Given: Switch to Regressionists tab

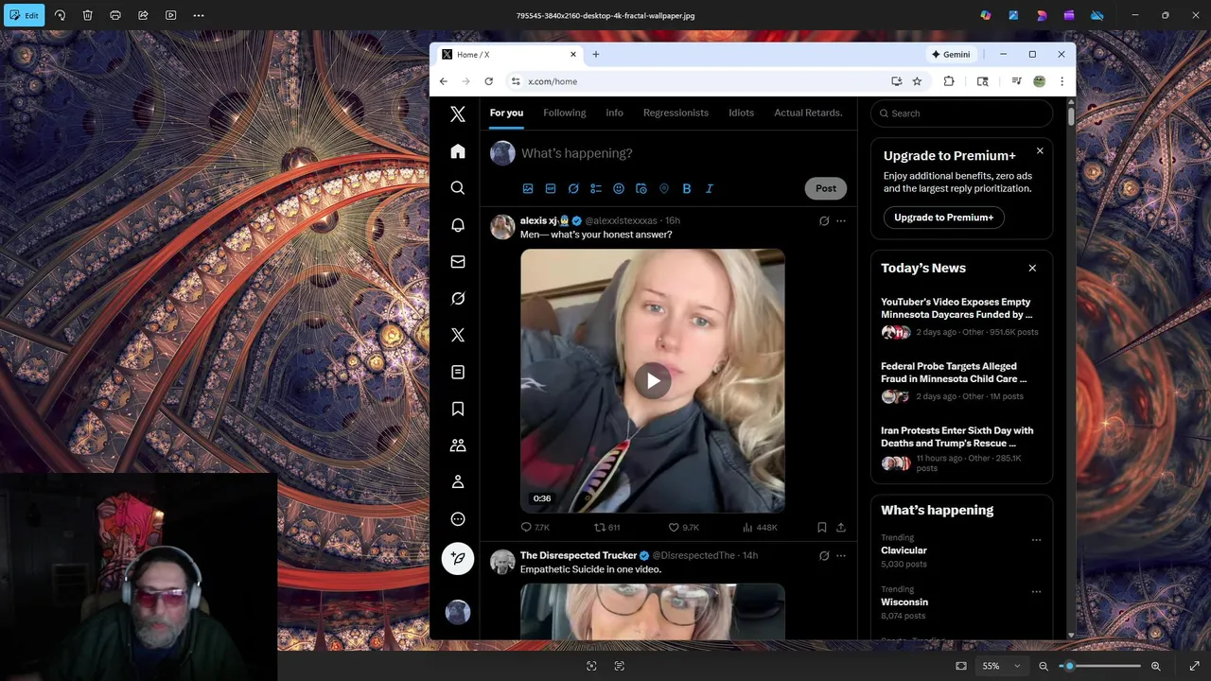Looking at the screenshot, I should (676, 113).
